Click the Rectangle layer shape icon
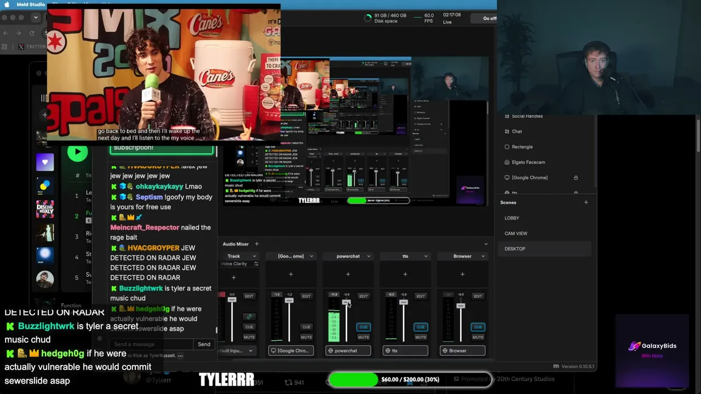The width and height of the screenshot is (701, 394). [x=507, y=147]
